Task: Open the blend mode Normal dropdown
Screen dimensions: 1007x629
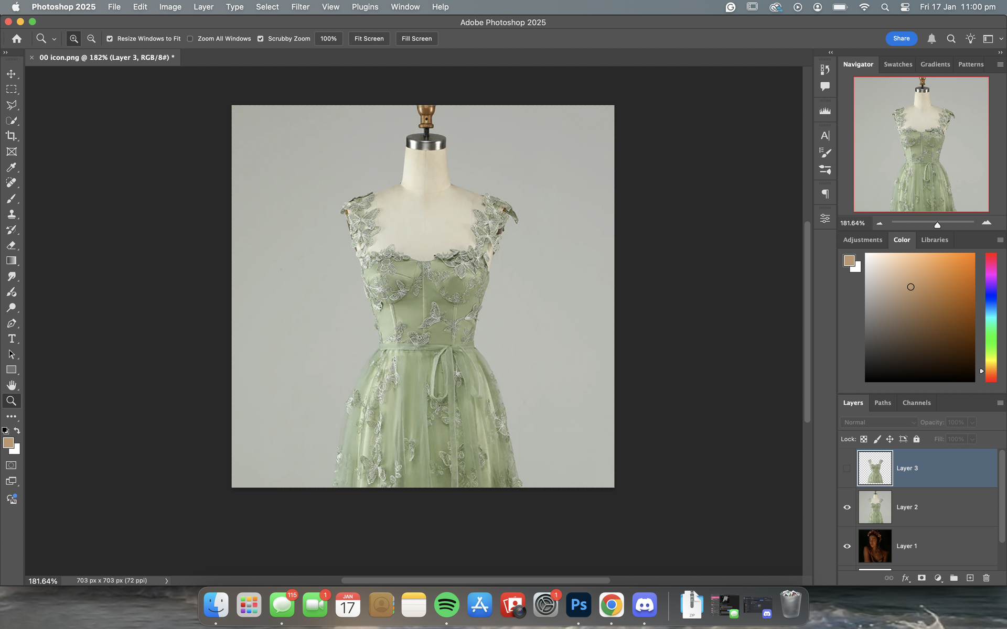Action: coord(879,422)
